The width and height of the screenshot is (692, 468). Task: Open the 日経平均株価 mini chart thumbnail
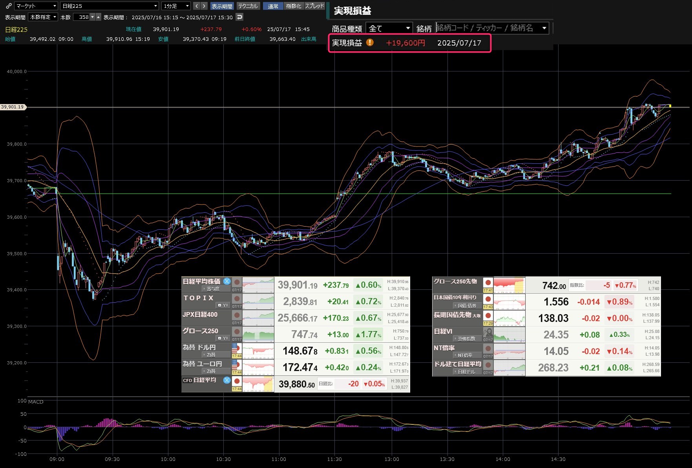258,285
